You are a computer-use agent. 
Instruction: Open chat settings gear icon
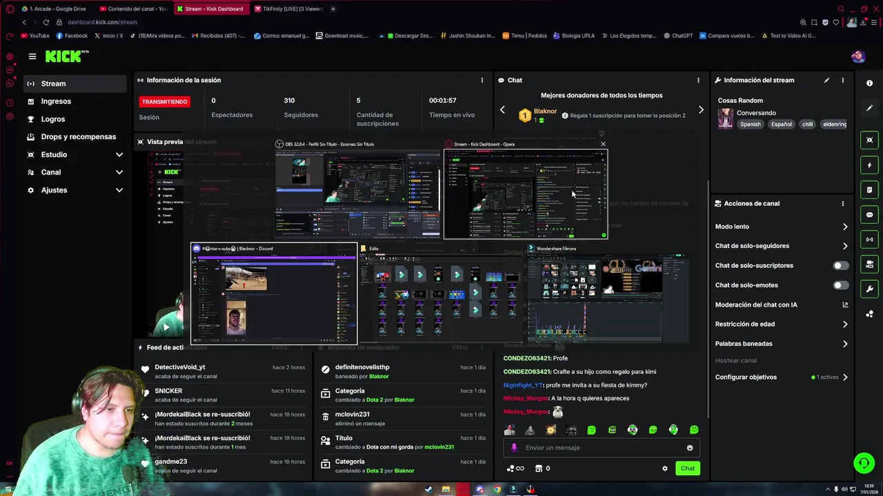(665, 468)
